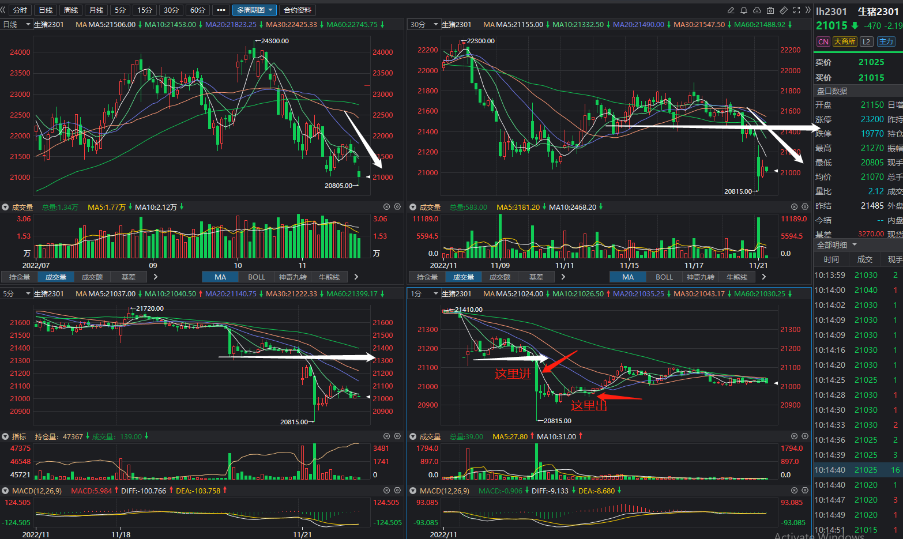
Task: Switch to the 分时 timeshare view
Action: pyautogui.click(x=20, y=10)
